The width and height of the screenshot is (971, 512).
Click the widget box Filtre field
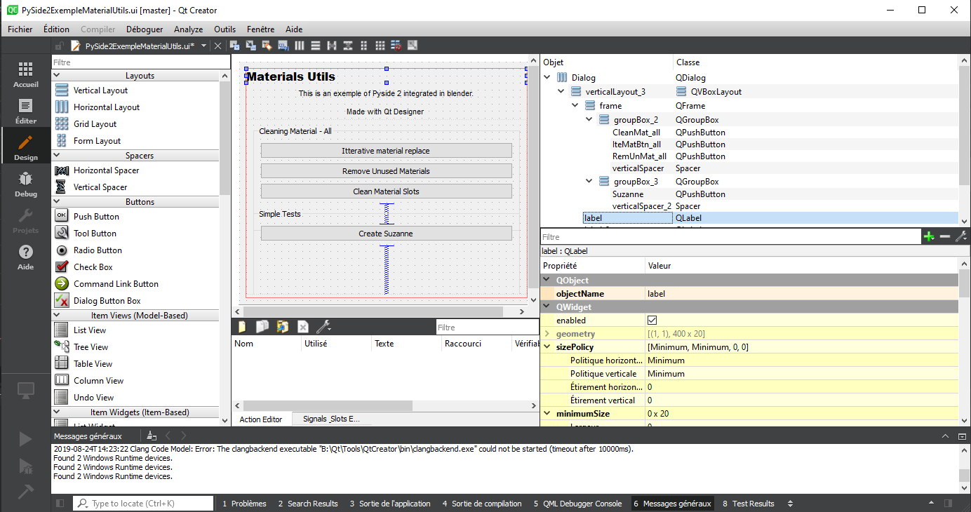click(x=140, y=62)
